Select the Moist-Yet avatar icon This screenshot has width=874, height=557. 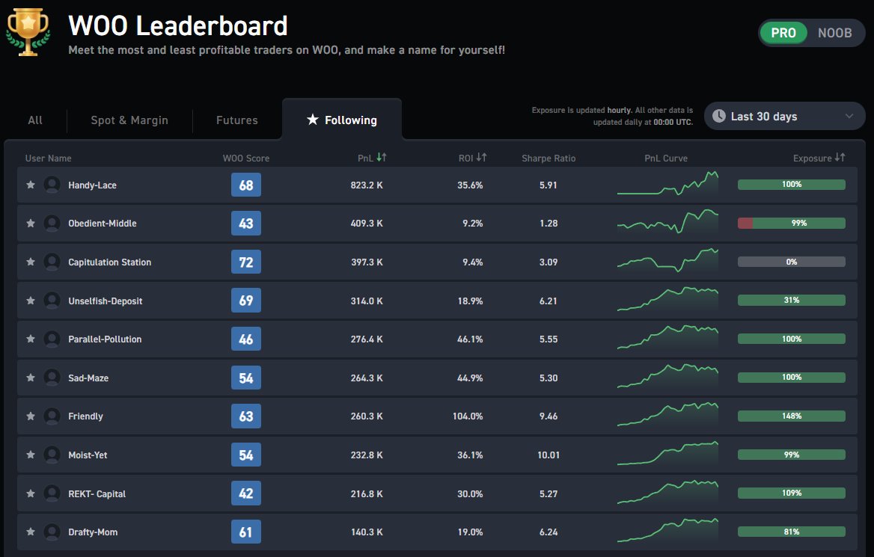coord(52,455)
